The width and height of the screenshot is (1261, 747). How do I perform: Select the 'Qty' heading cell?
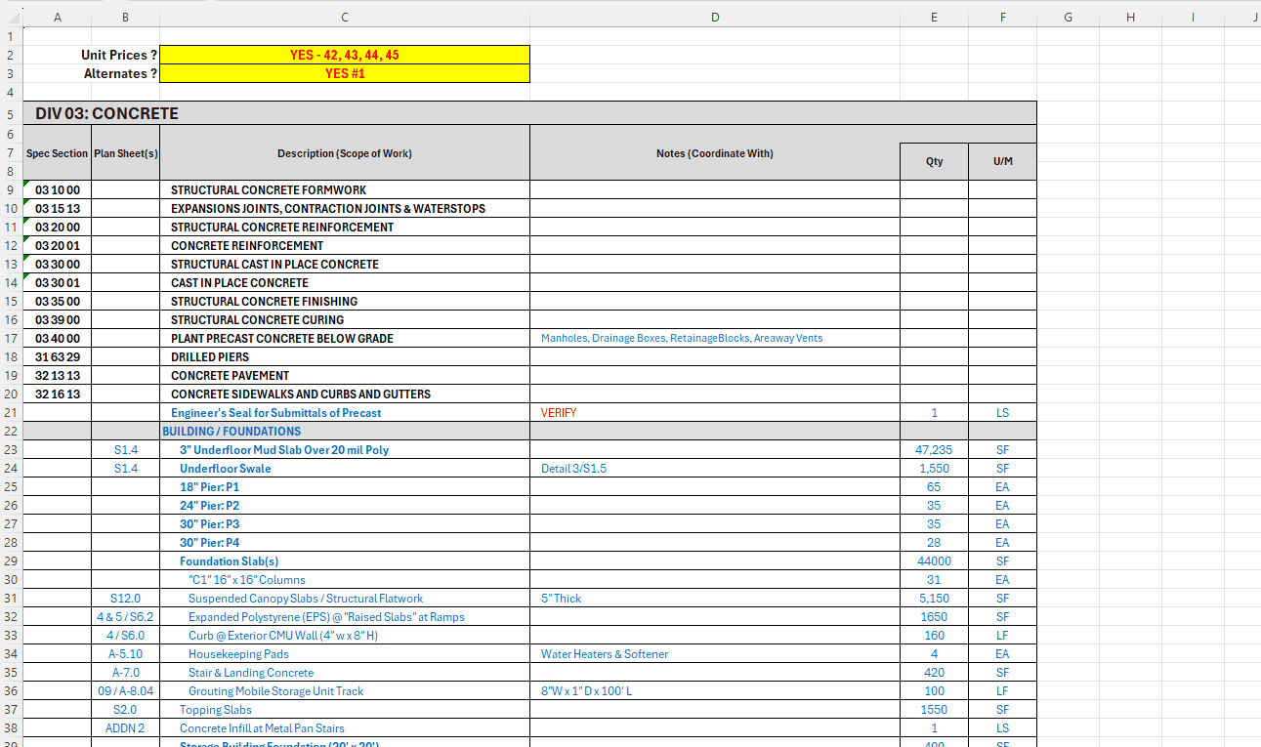935,161
